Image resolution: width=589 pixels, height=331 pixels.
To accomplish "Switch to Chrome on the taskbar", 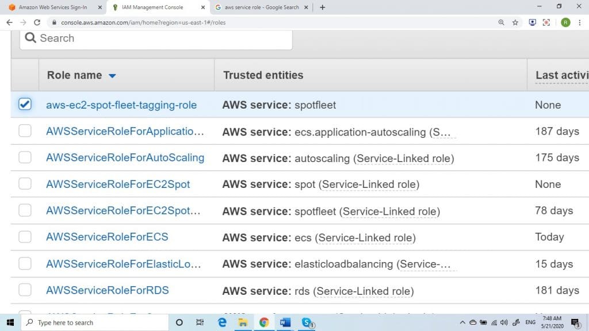I will pos(263,322).
